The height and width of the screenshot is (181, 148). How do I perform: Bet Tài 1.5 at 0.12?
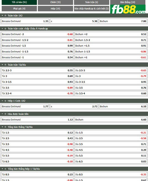[37, 133]
